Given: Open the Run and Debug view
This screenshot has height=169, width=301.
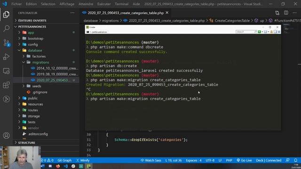Looking at the screenshot, I should click(x=6, y=57).
